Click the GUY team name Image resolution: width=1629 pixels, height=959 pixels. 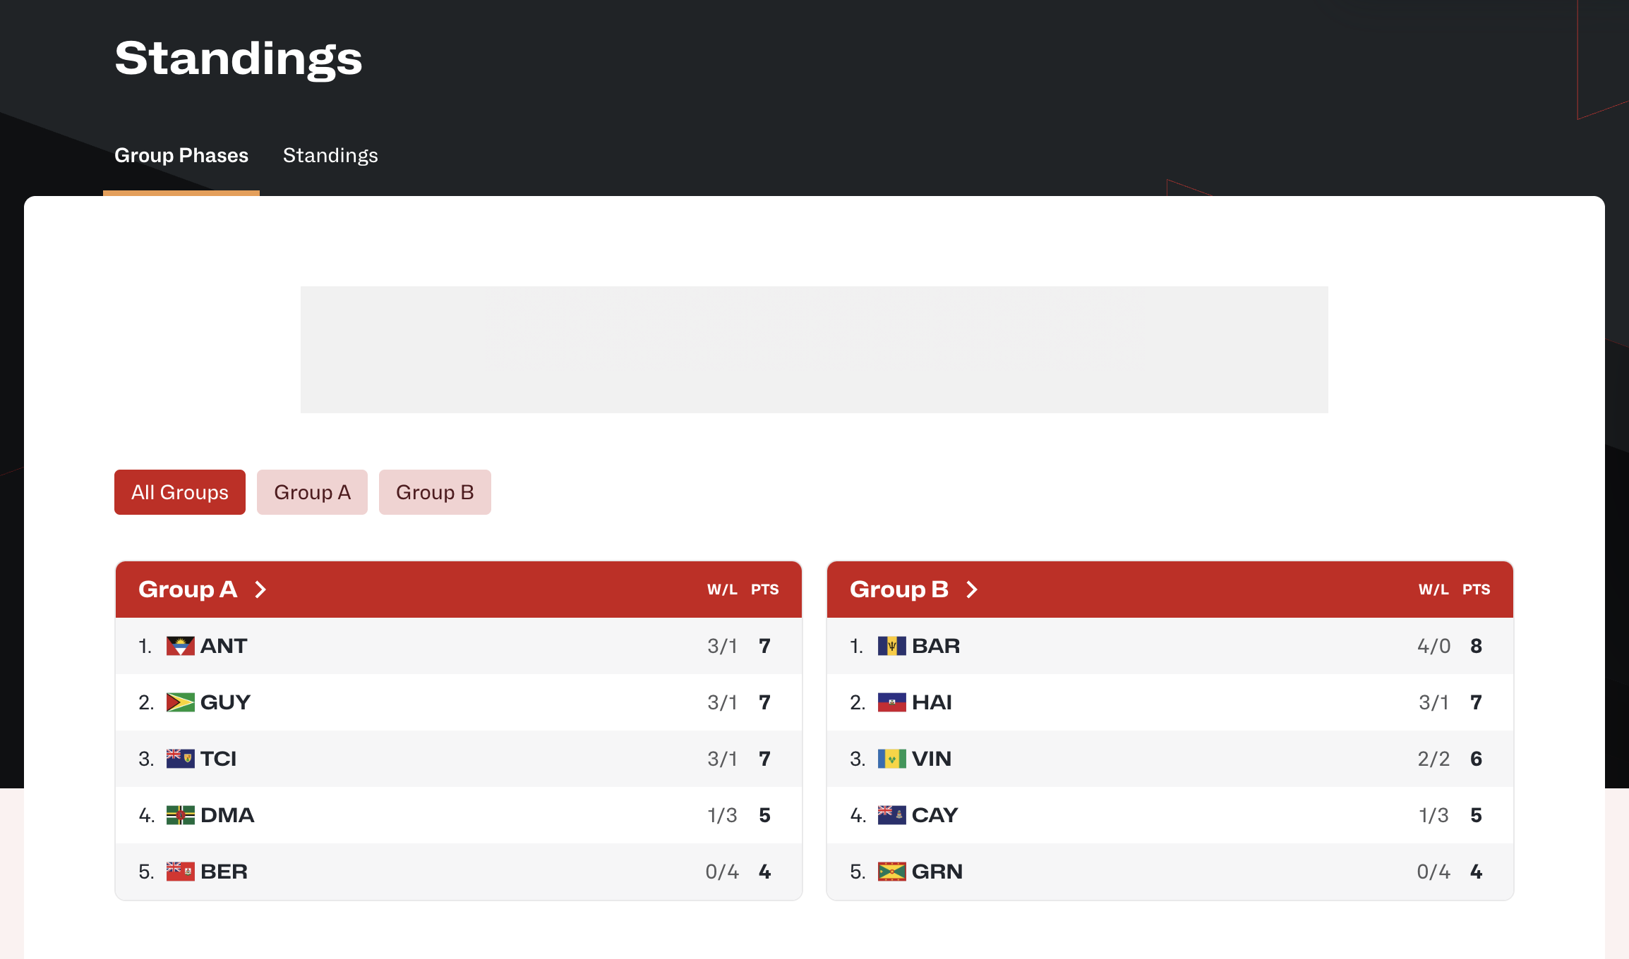point(226,702)
